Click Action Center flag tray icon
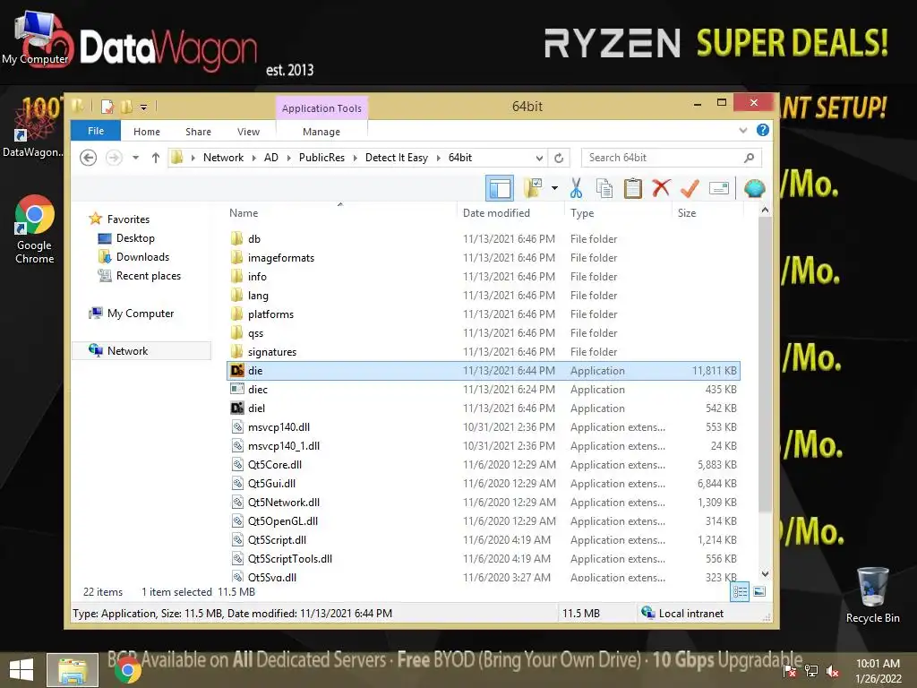The height and width of the screenshot is (688, 917). pyautogui.click(x=790, y=671)
